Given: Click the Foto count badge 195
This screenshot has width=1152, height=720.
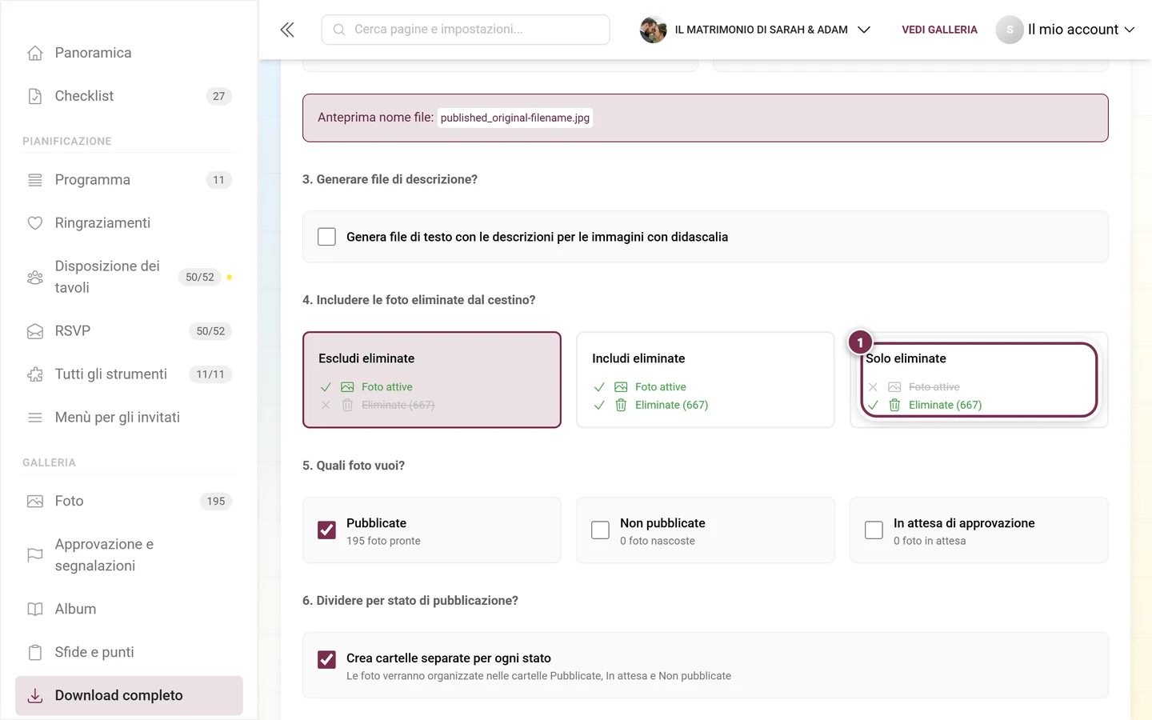Looking at the screenshot, I should [x=216, y=502].
